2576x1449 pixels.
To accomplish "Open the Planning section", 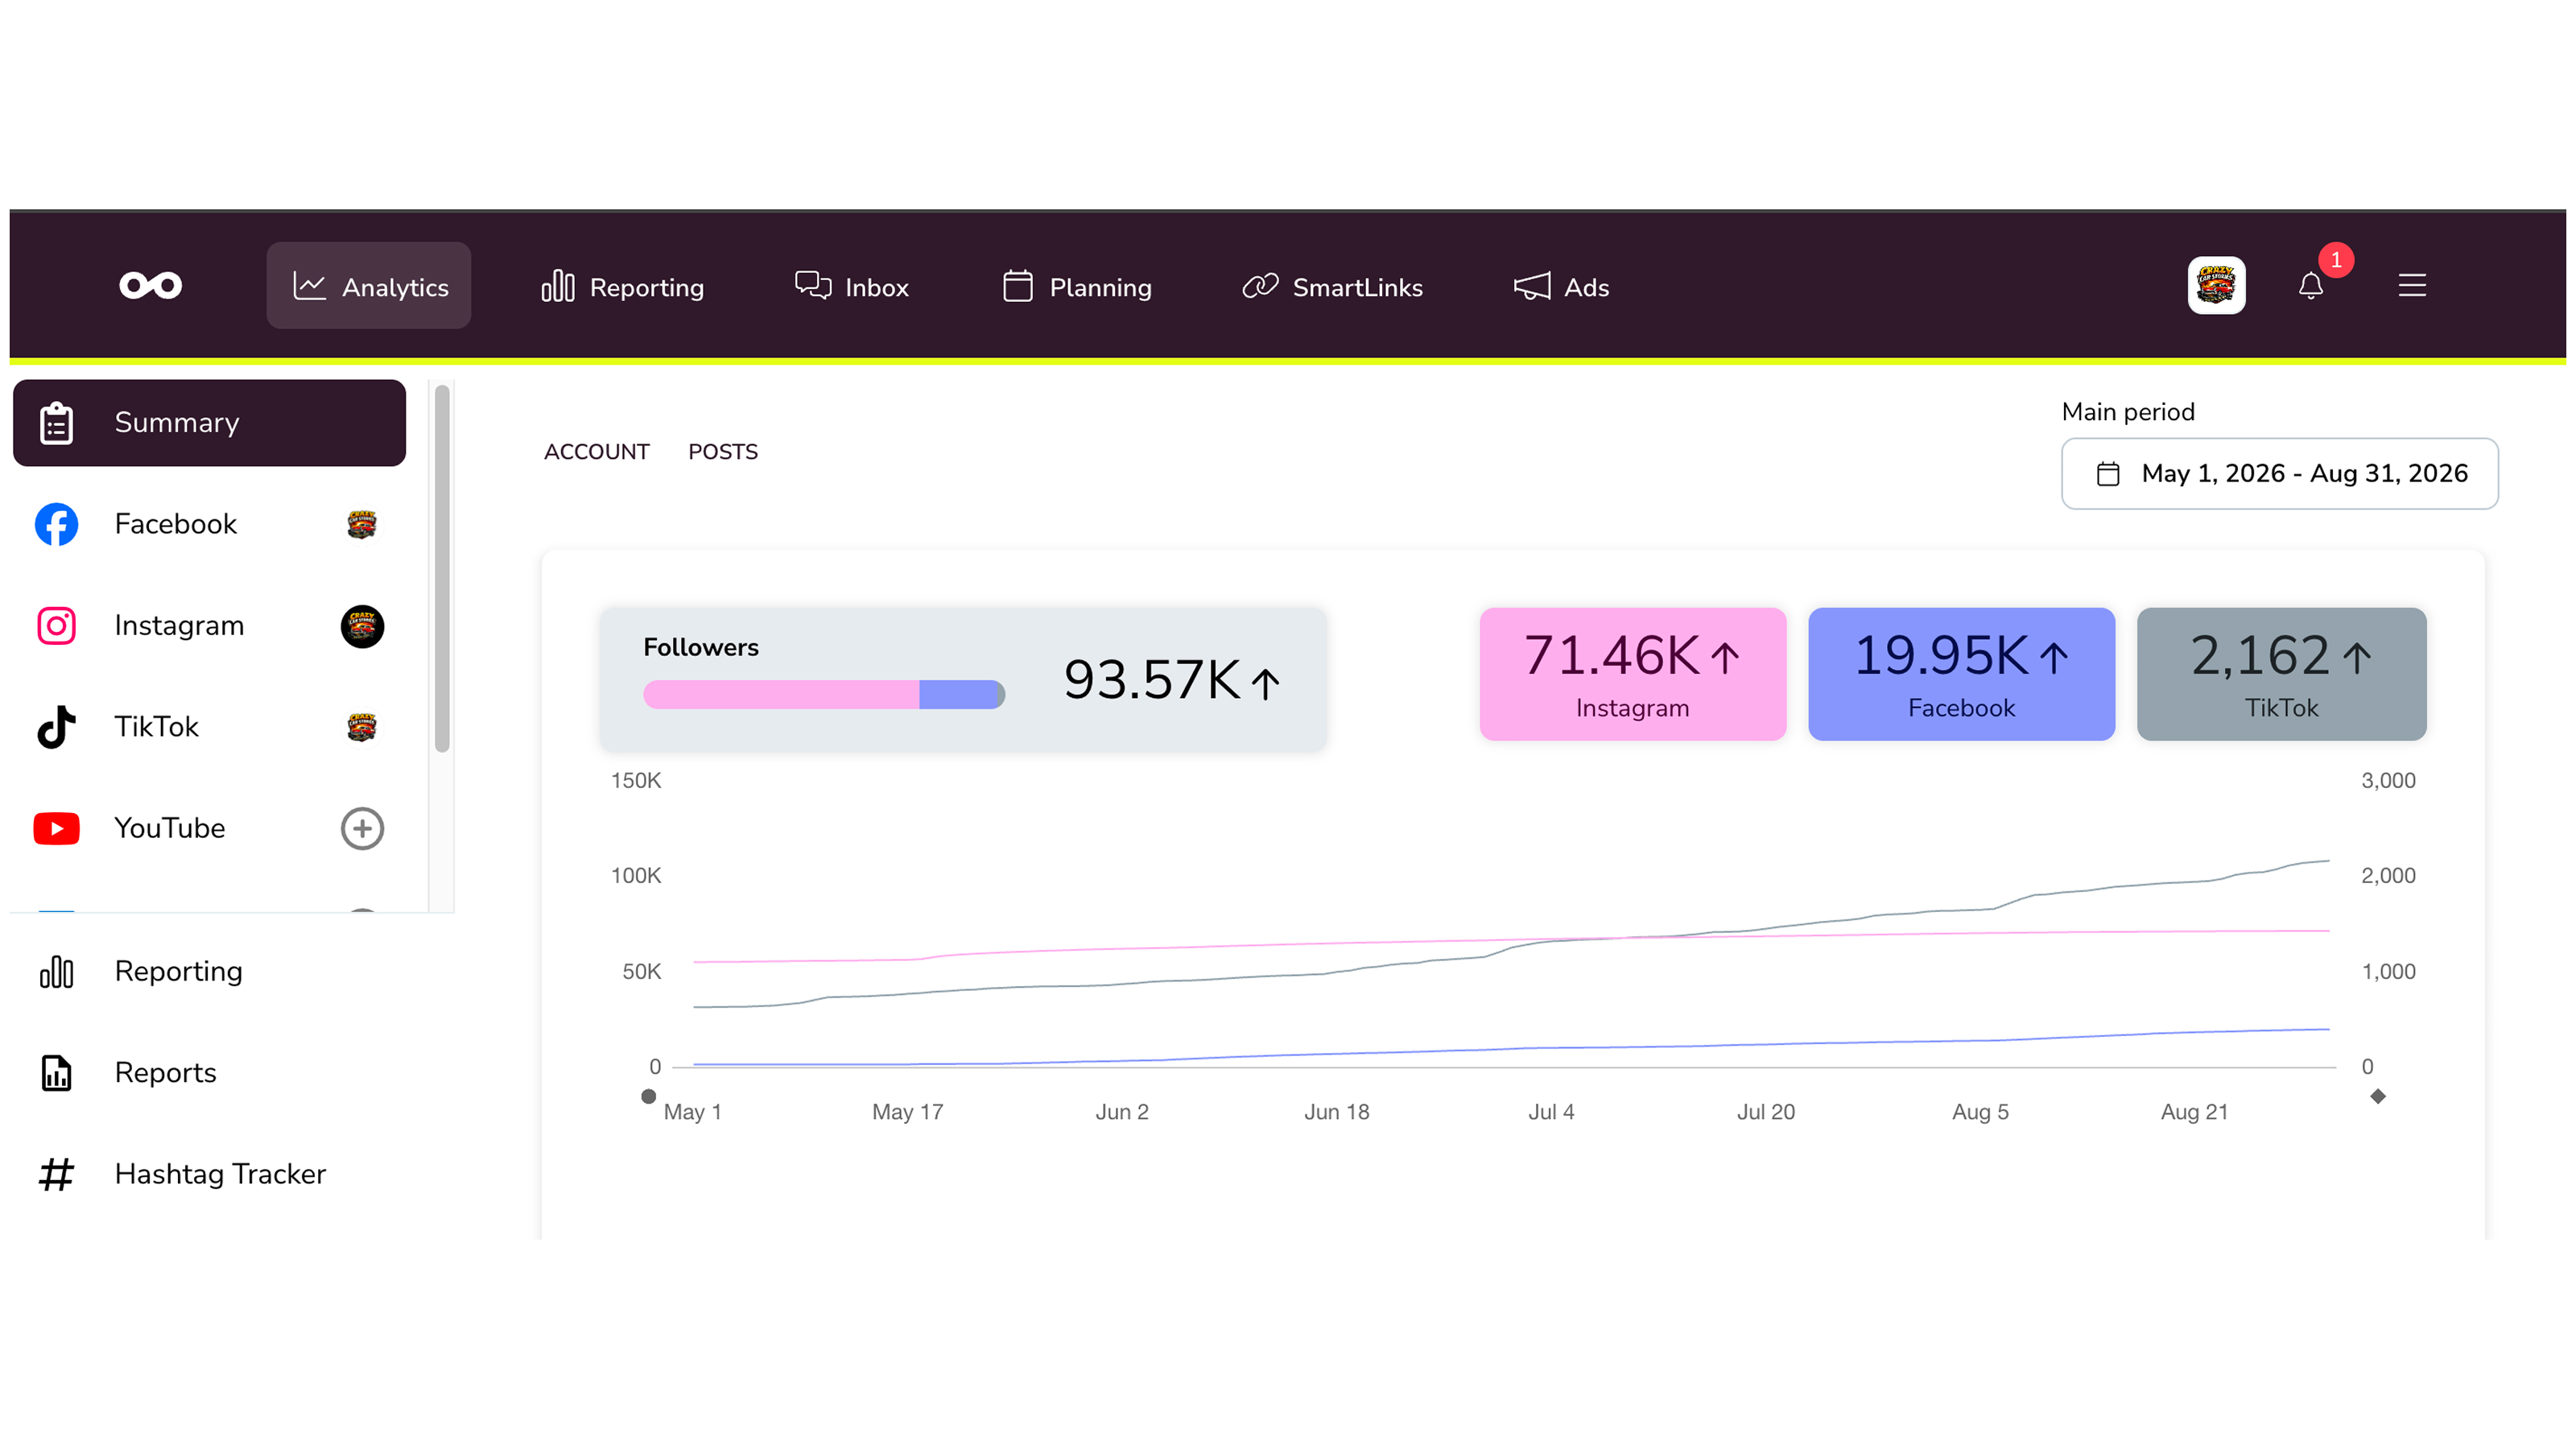I will pyautogui.click(x=1077, y=287).
